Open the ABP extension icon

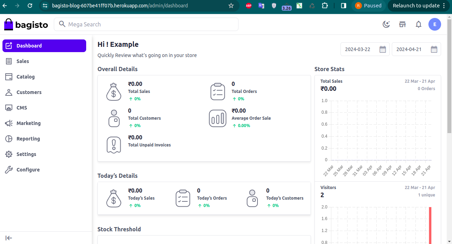(x=249, y=6)
